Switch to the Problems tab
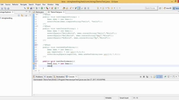The width and height of the screenshot is (179, 100). pos(38,77)
